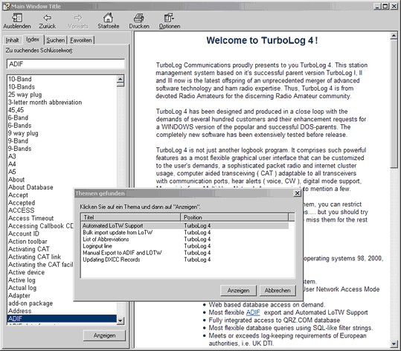Click the keyword search input field
This screenshot has height=351, width=401.
[65, 64]
